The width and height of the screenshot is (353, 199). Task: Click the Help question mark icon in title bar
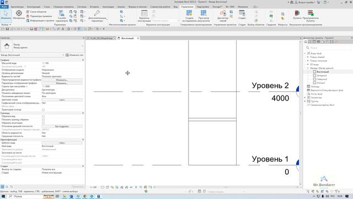[x=325, y=2]
